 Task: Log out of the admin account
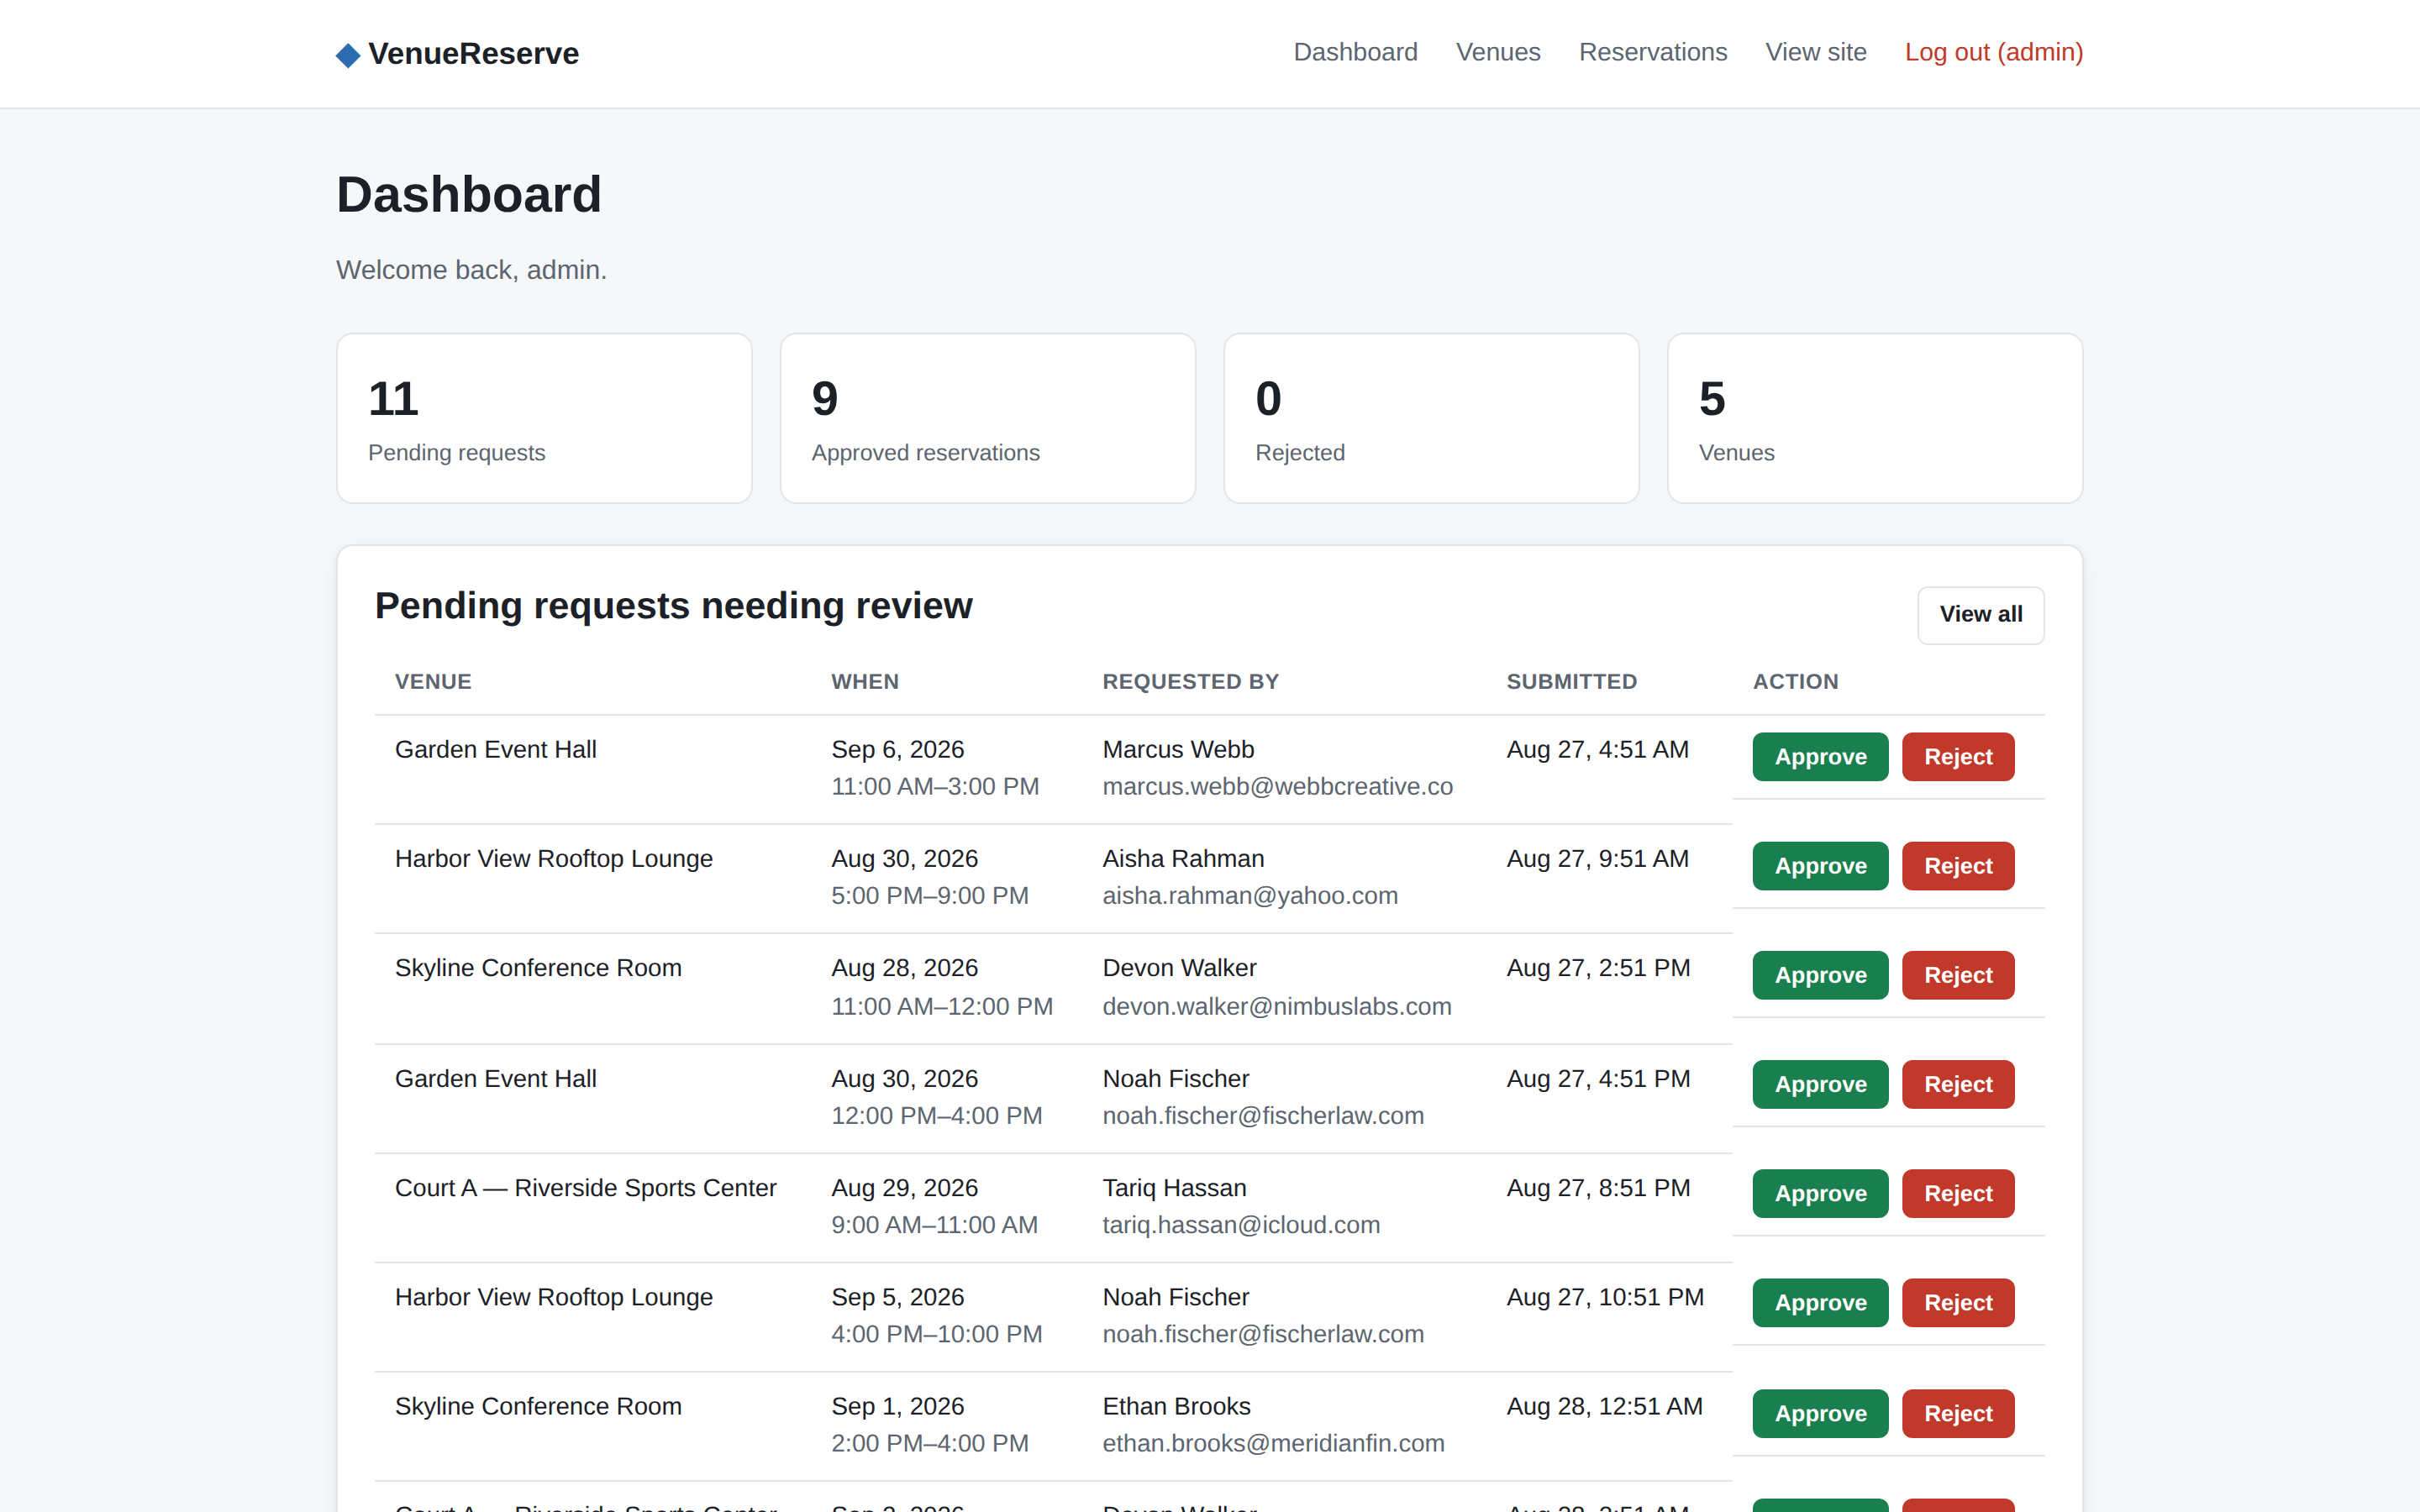[x=1994, y=52]
